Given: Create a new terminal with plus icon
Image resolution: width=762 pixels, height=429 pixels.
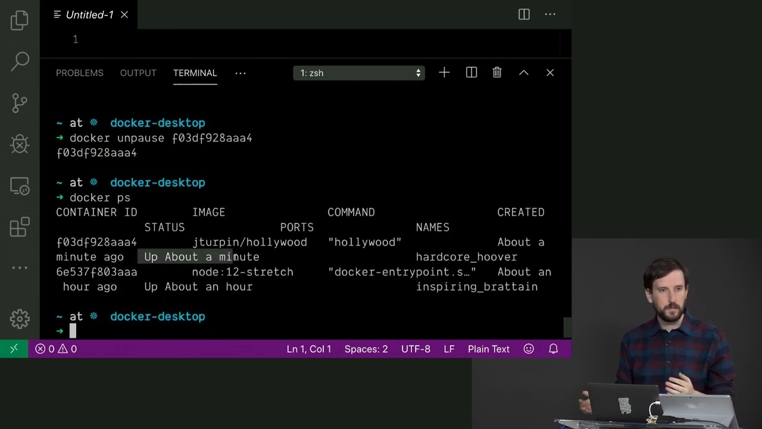Looking at the screenshot, I should (444, 73).
